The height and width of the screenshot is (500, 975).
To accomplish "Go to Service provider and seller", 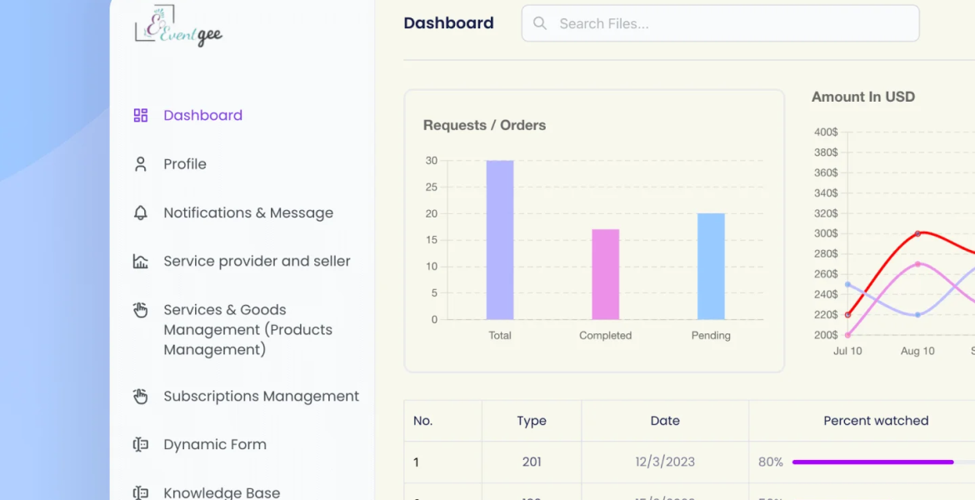I will click(x=257, y=262).
